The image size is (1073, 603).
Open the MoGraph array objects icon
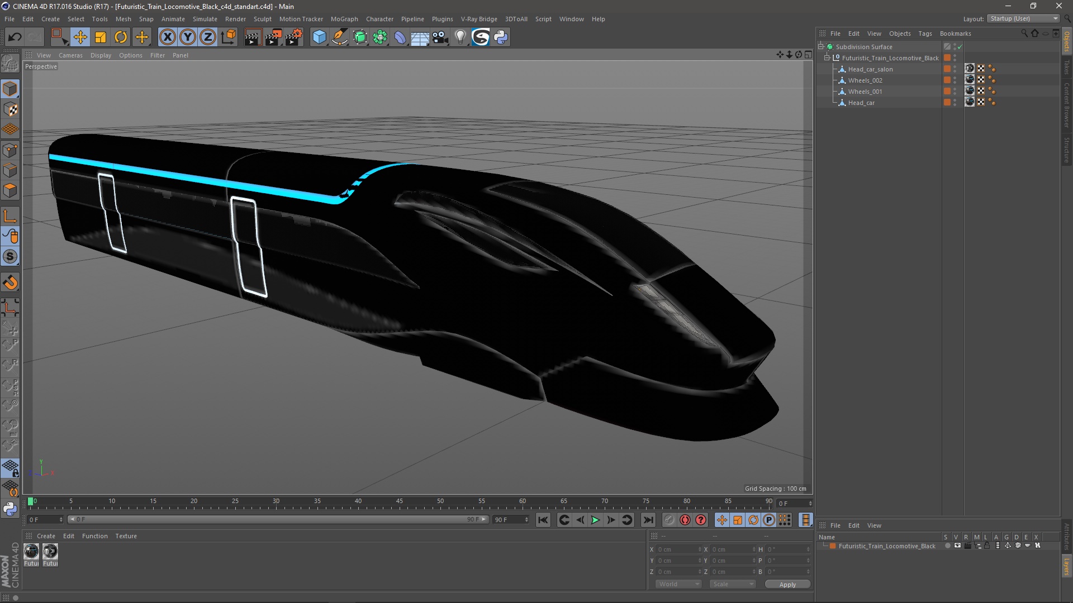(380, 37)
